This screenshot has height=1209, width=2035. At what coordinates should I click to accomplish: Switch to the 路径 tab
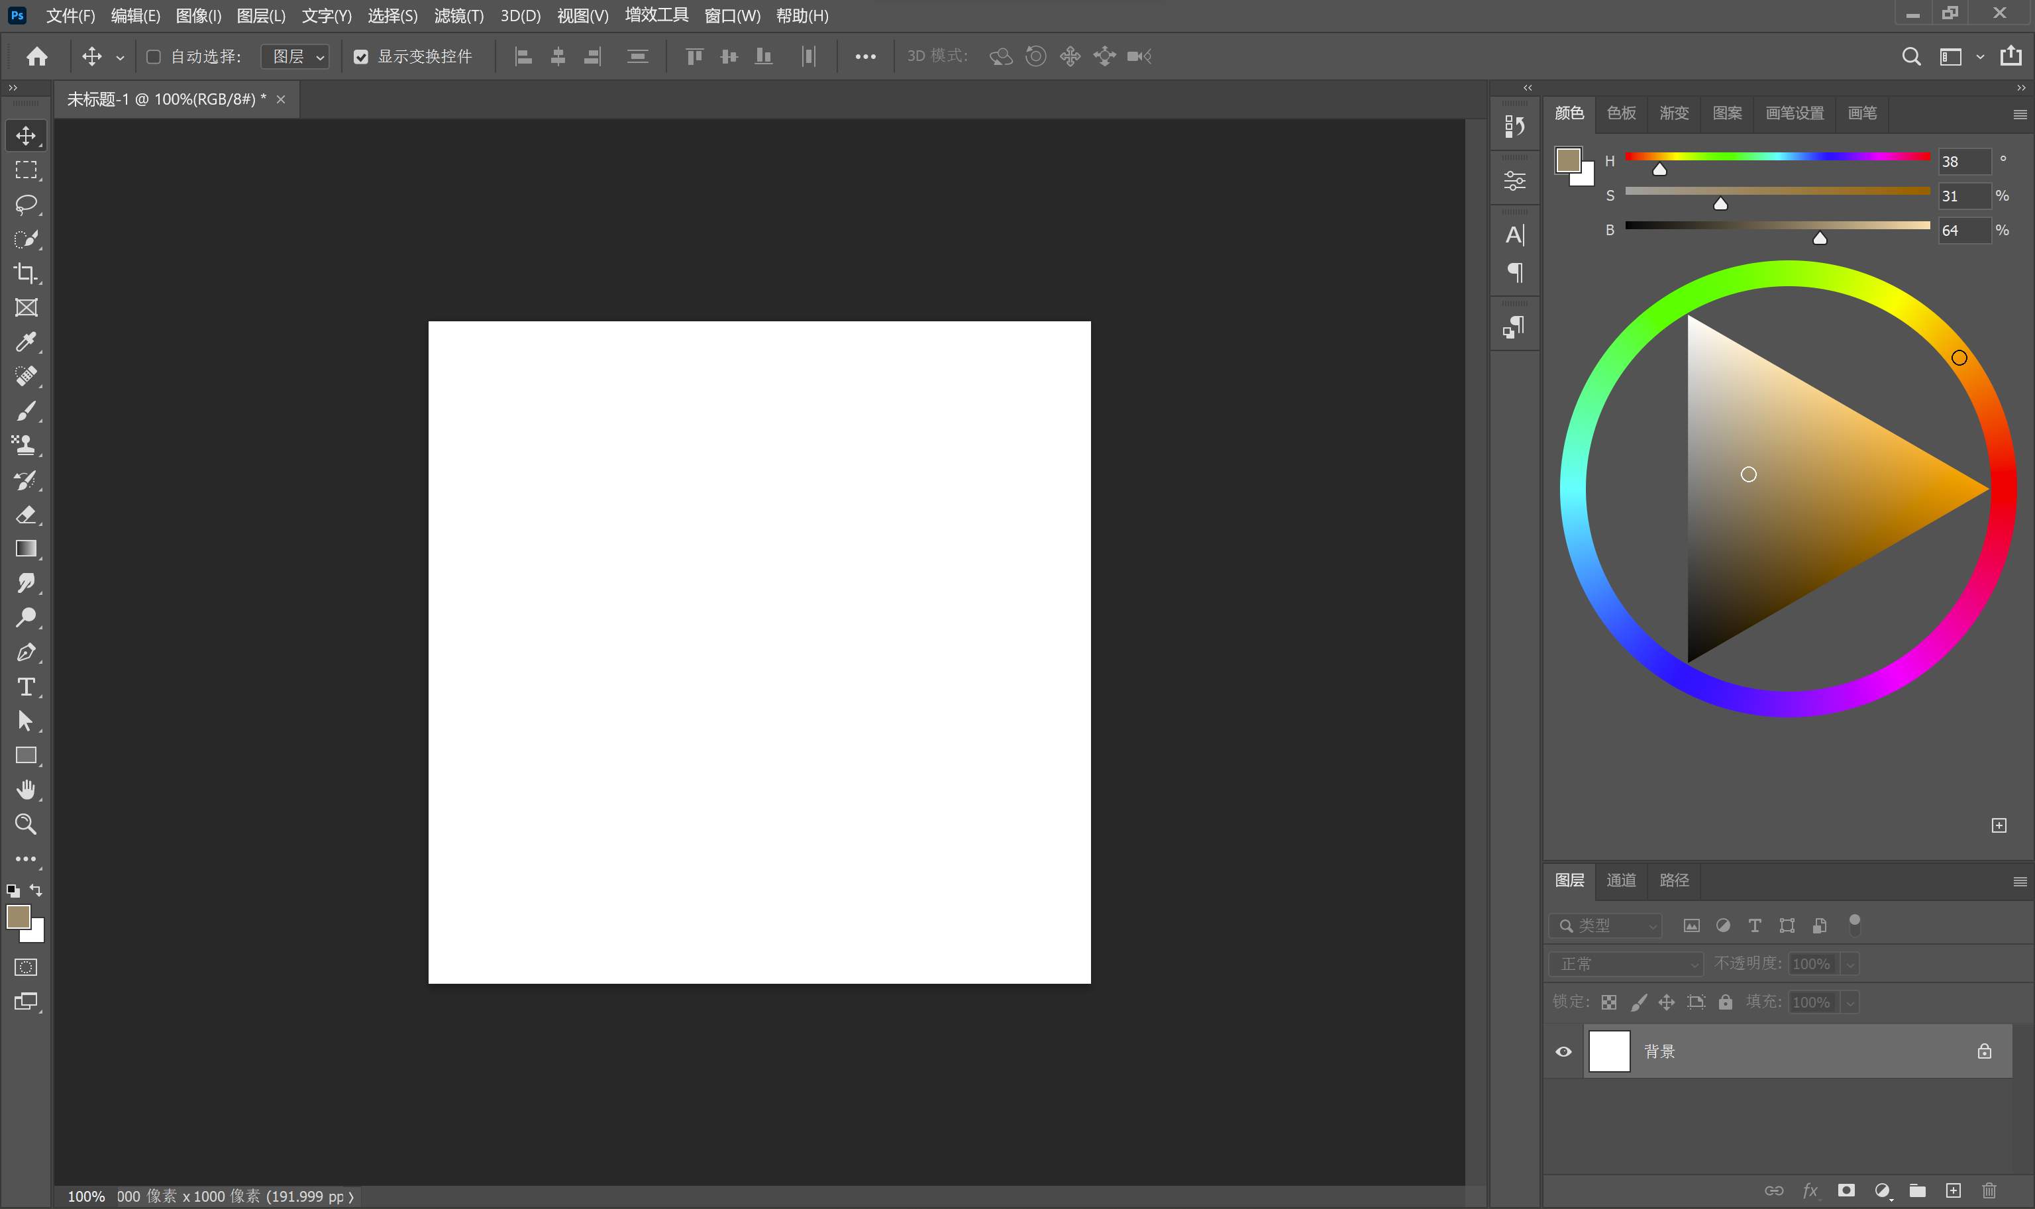point(1674,880)
